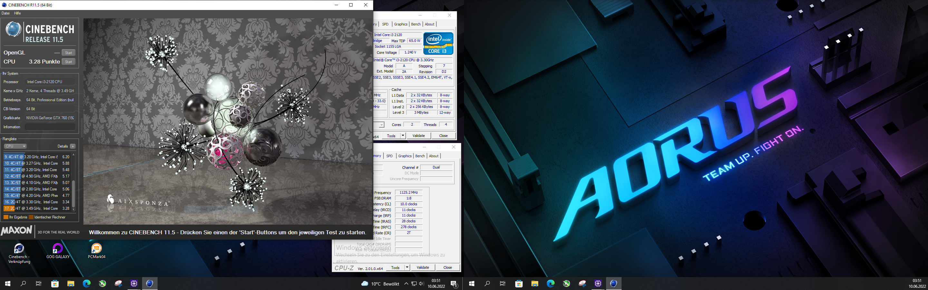Open the Datei menu in Cinebench

pyautogui.click(x=6, y=13)
